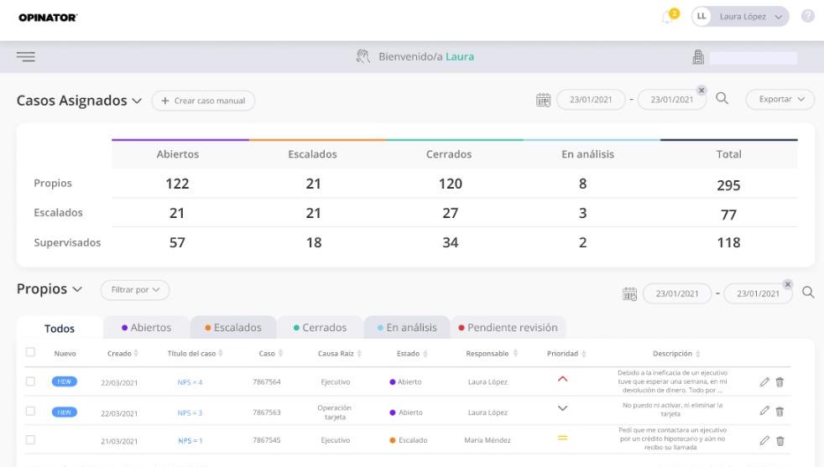
Task: Open the help question mark icon
Action: pyautogui.click(x=808, y=16)
